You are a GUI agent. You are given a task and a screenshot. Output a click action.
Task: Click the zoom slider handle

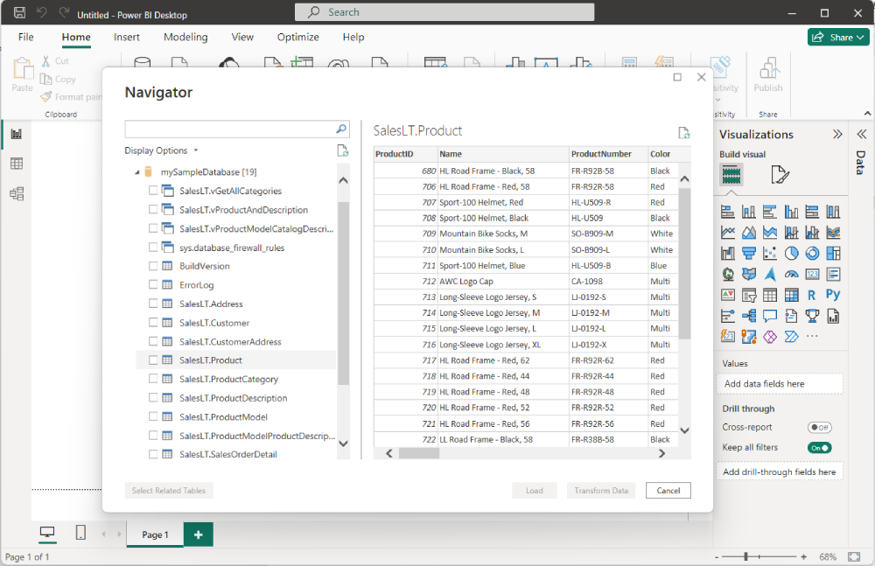click(745, 556)
